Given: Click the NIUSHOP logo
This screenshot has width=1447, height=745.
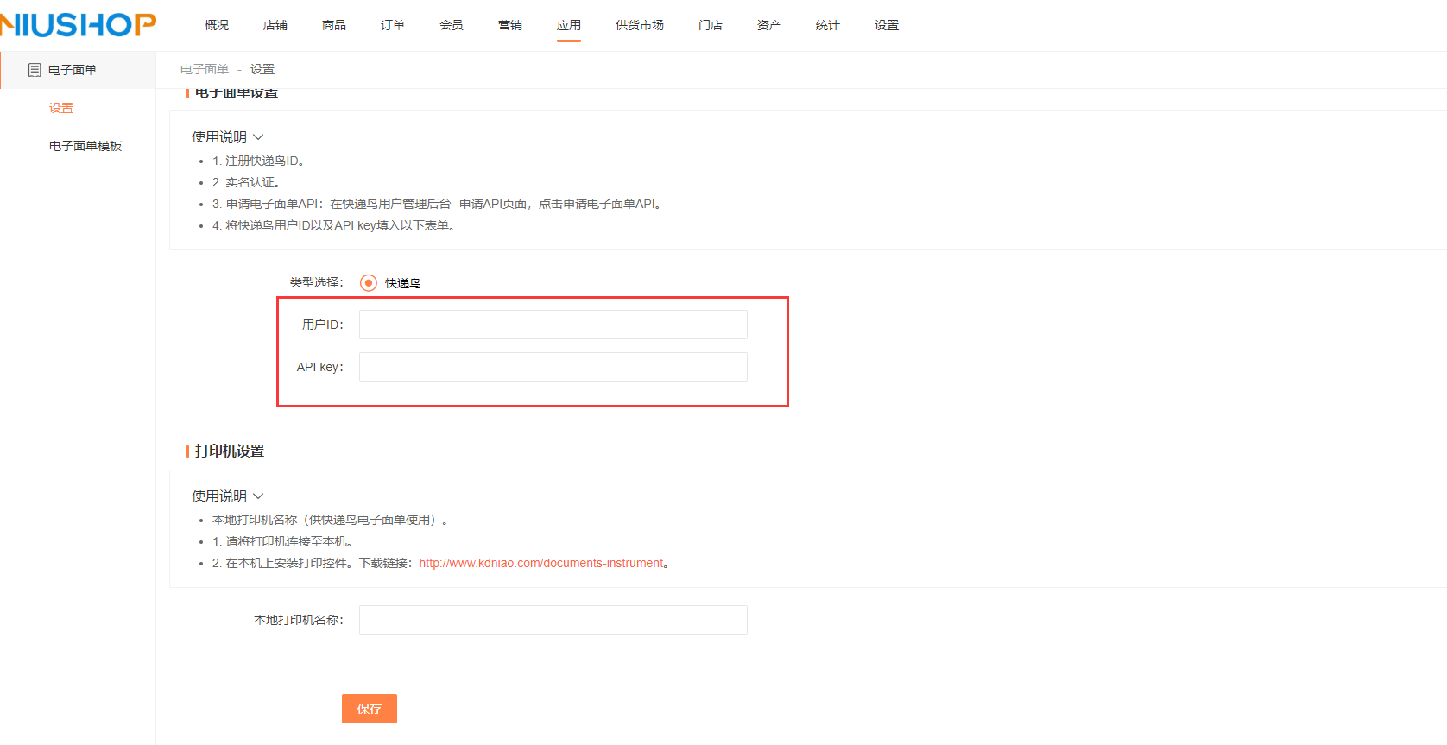Looking at the screenshot, I should tap(78, 25).
